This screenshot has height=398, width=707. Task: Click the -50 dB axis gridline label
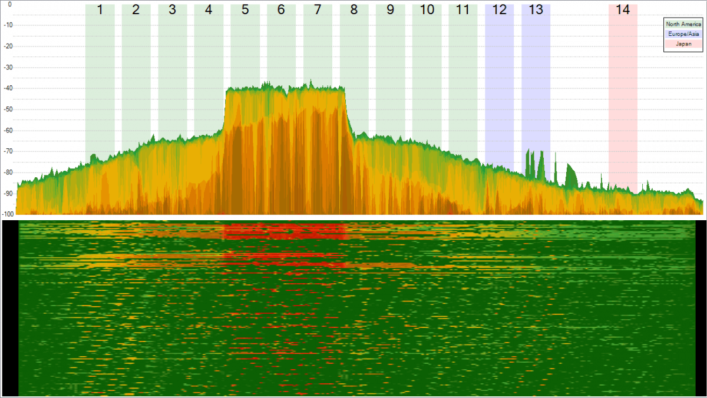8,108
